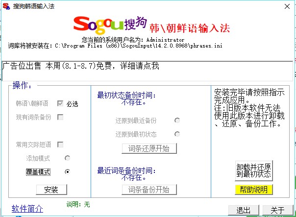
Task: Choose the 还原到最近备份 option
Action: click(177, 121)
